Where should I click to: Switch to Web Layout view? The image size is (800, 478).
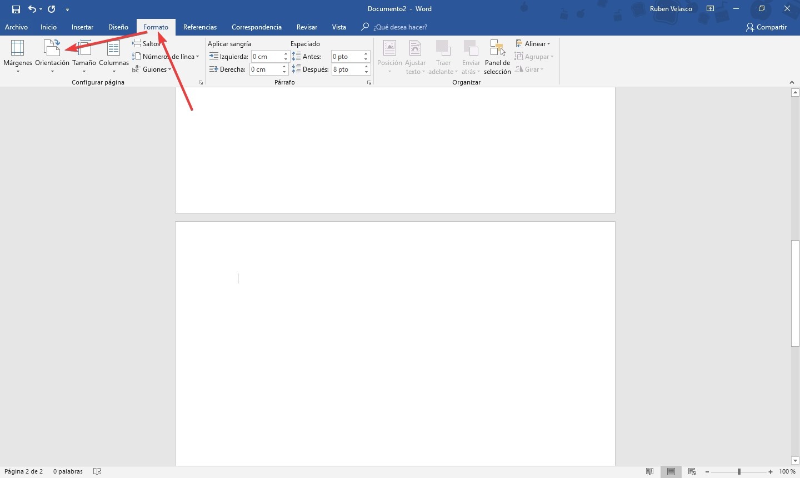(692, 471)
